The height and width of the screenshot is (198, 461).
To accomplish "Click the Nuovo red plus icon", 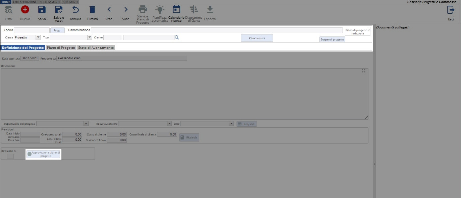I will click(x=25, y=10).
